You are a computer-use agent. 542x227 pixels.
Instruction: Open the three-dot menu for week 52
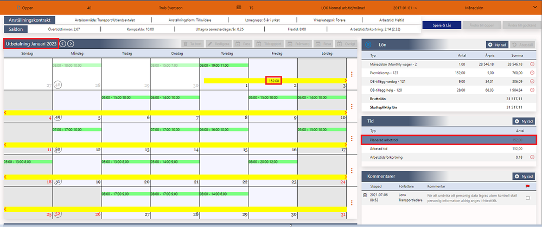(352, 203)
